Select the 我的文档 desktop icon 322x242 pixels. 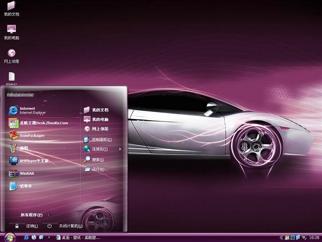11,8
